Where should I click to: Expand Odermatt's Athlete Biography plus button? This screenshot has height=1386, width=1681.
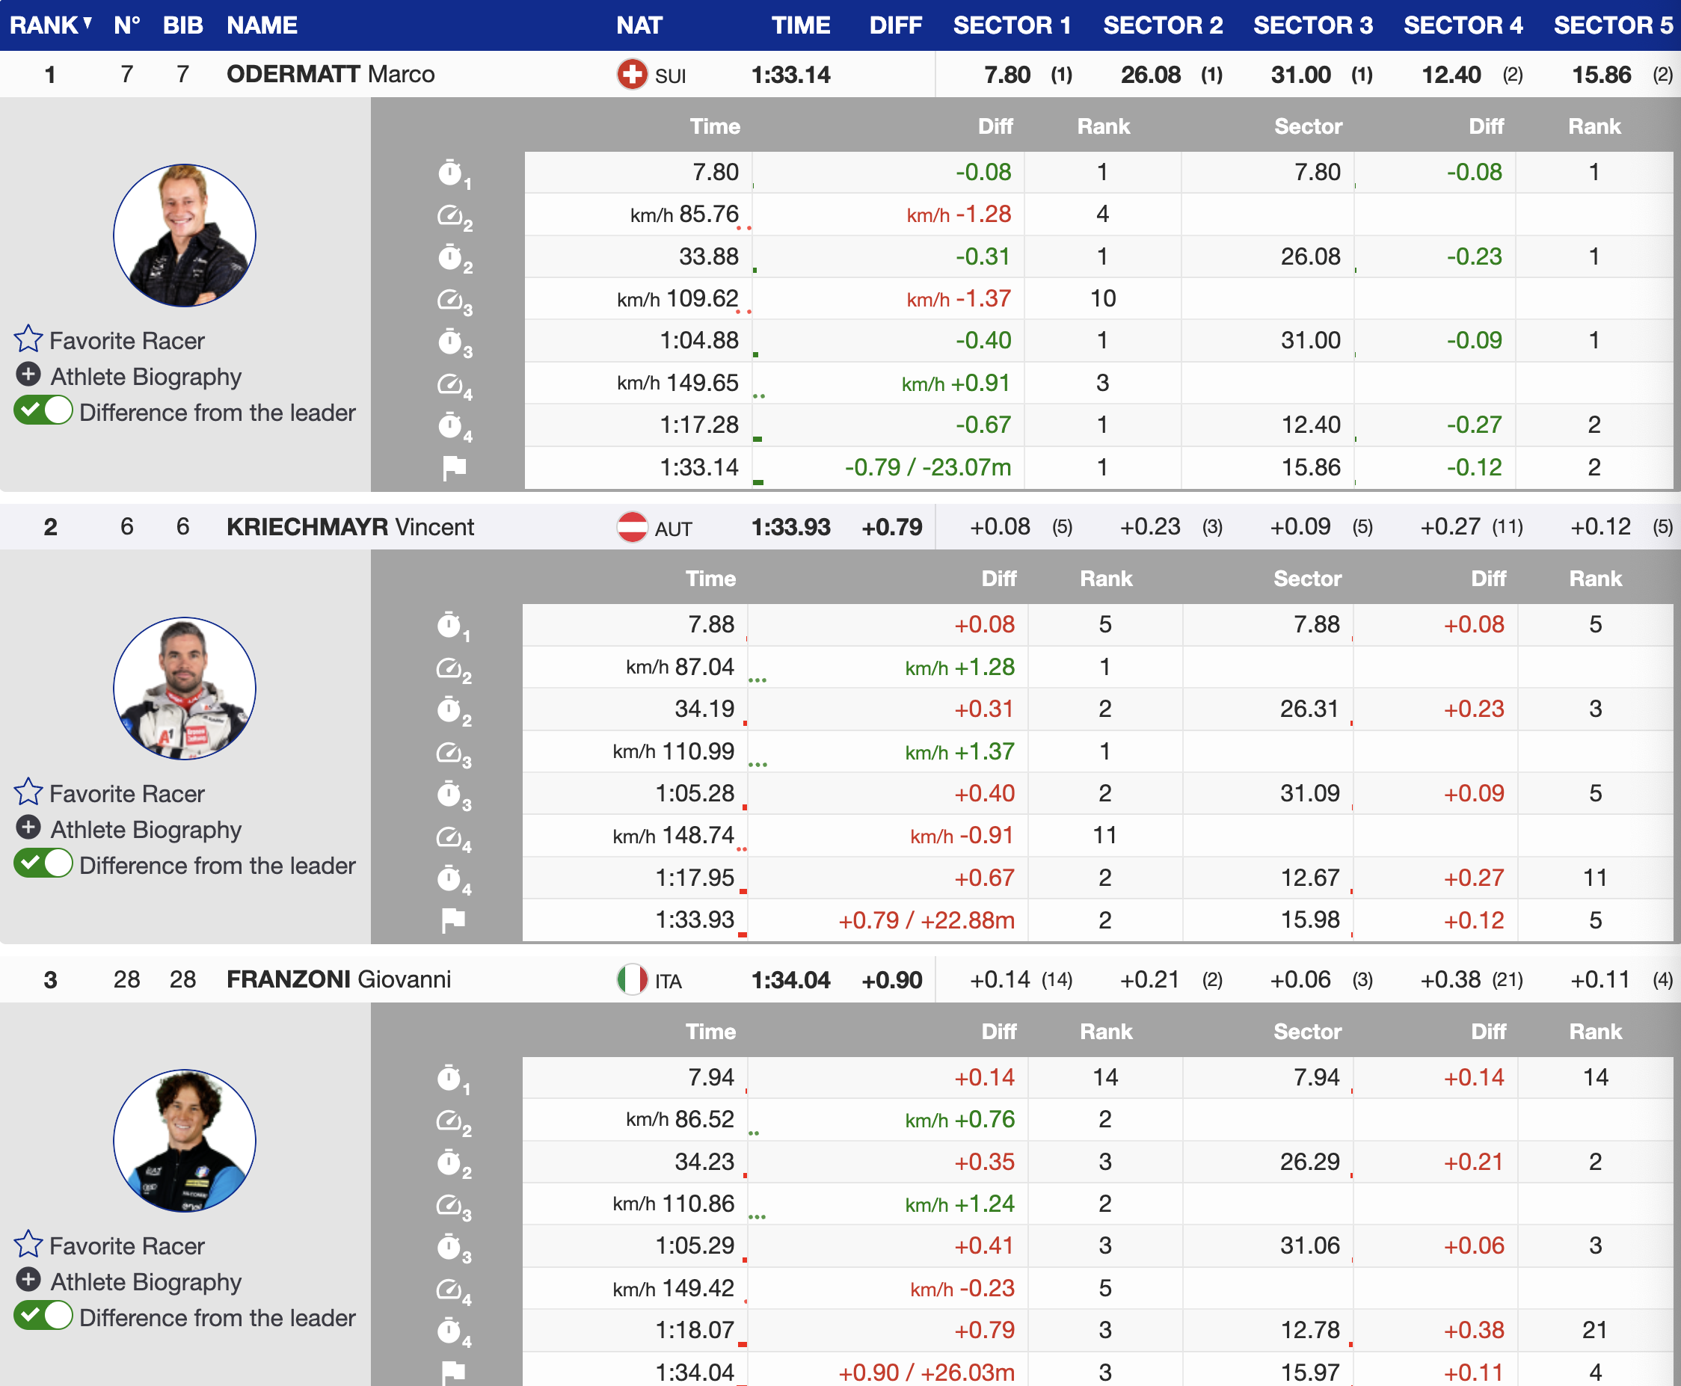[28, 375]
